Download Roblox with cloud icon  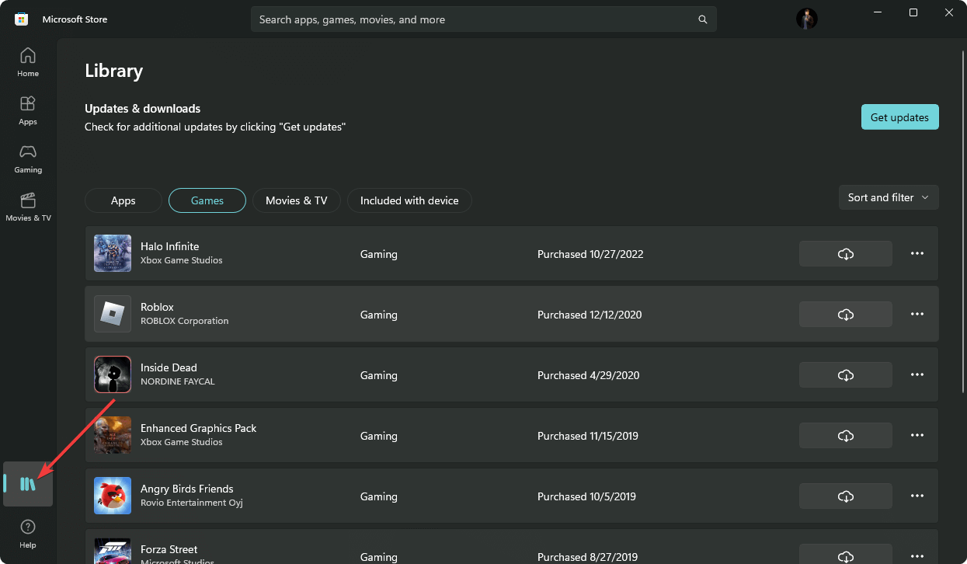846,315
